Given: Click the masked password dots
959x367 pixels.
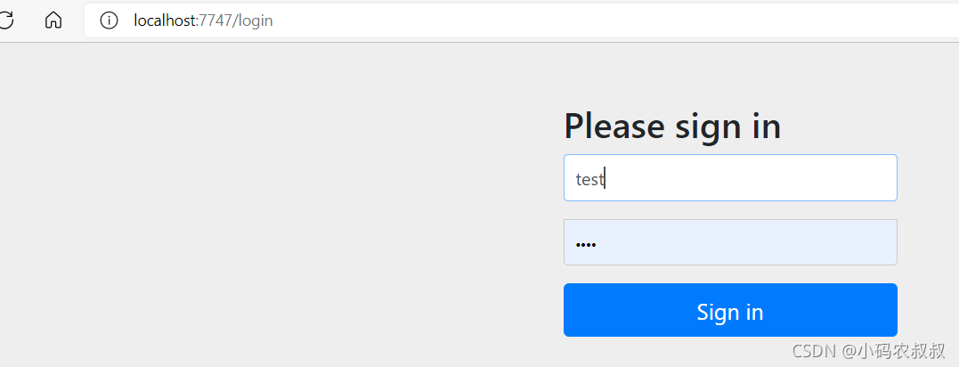Looking at the screenshot, I should pyautogui.click(x=586, y=244).
